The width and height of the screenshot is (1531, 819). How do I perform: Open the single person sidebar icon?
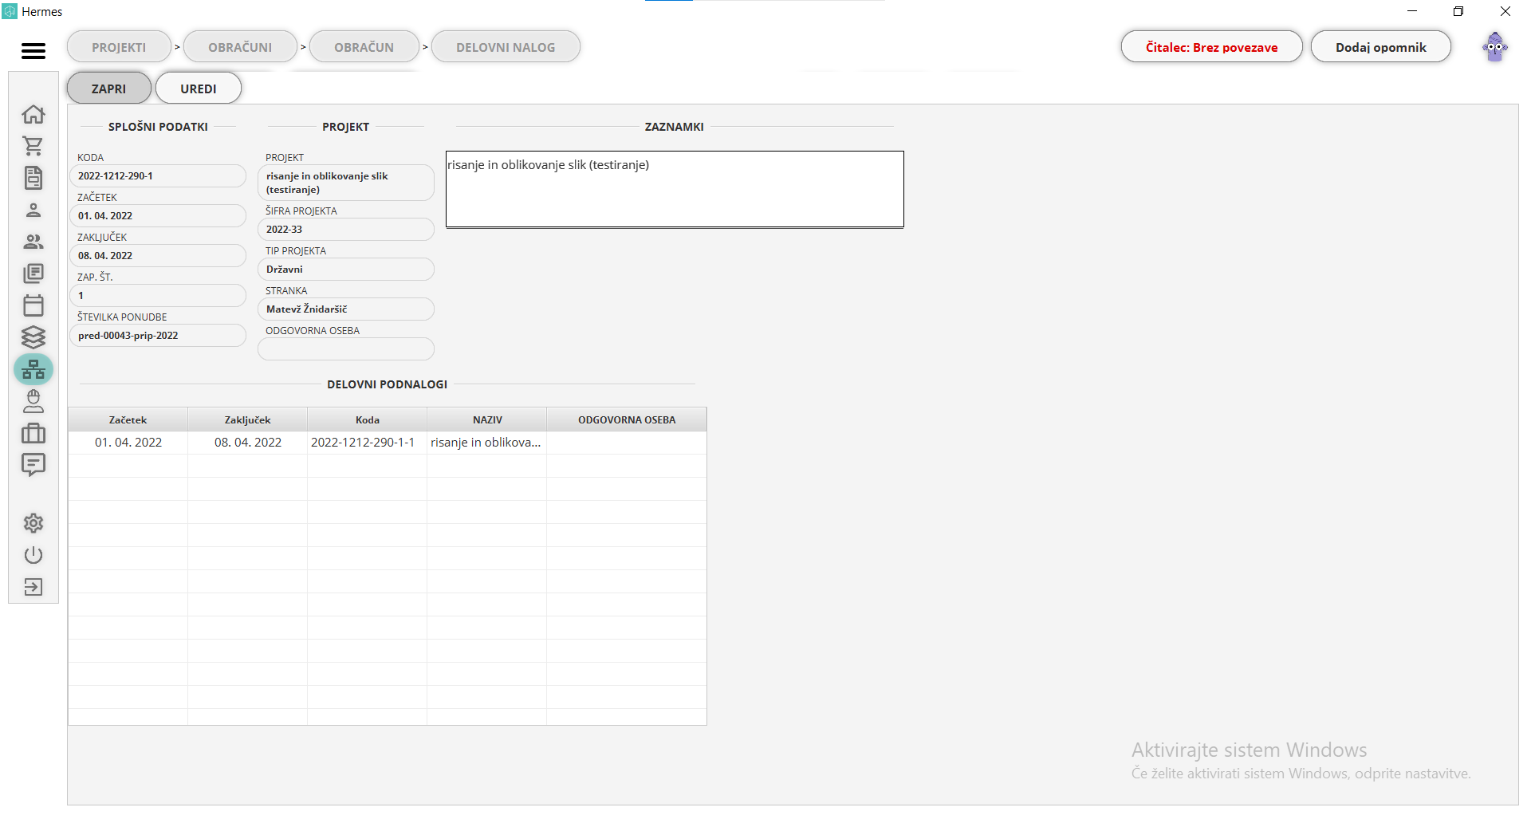coord(33,210)
